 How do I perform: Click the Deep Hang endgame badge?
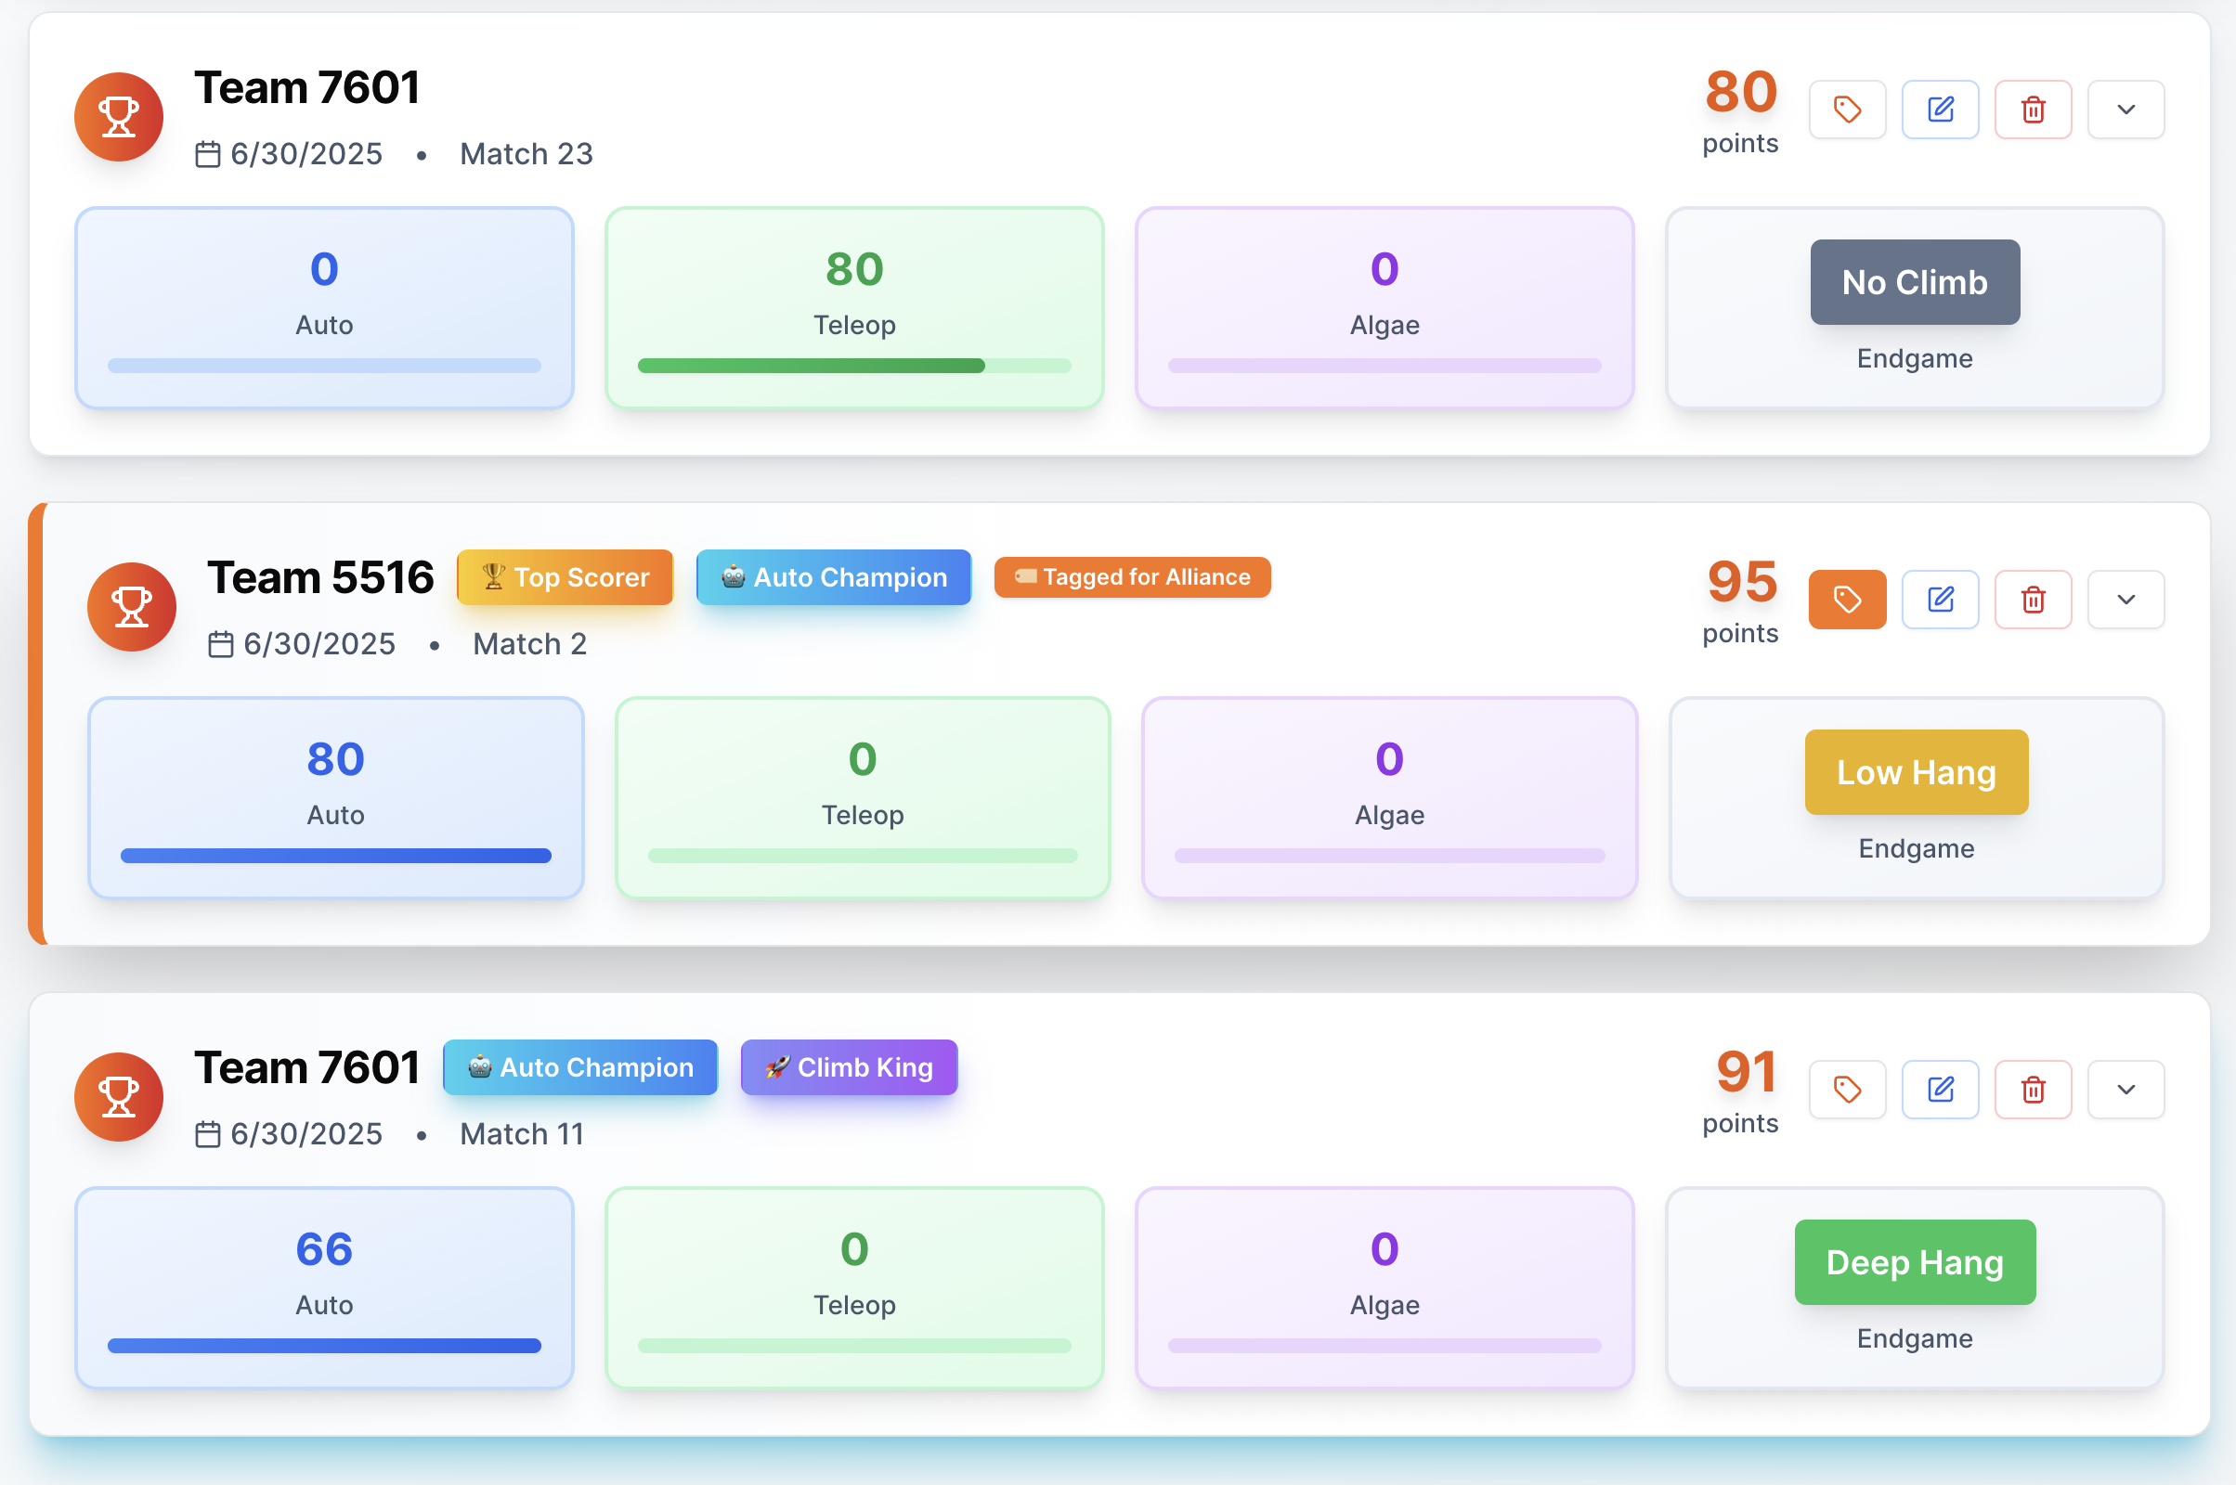pyautogui.click(x=1914, y=1262)
